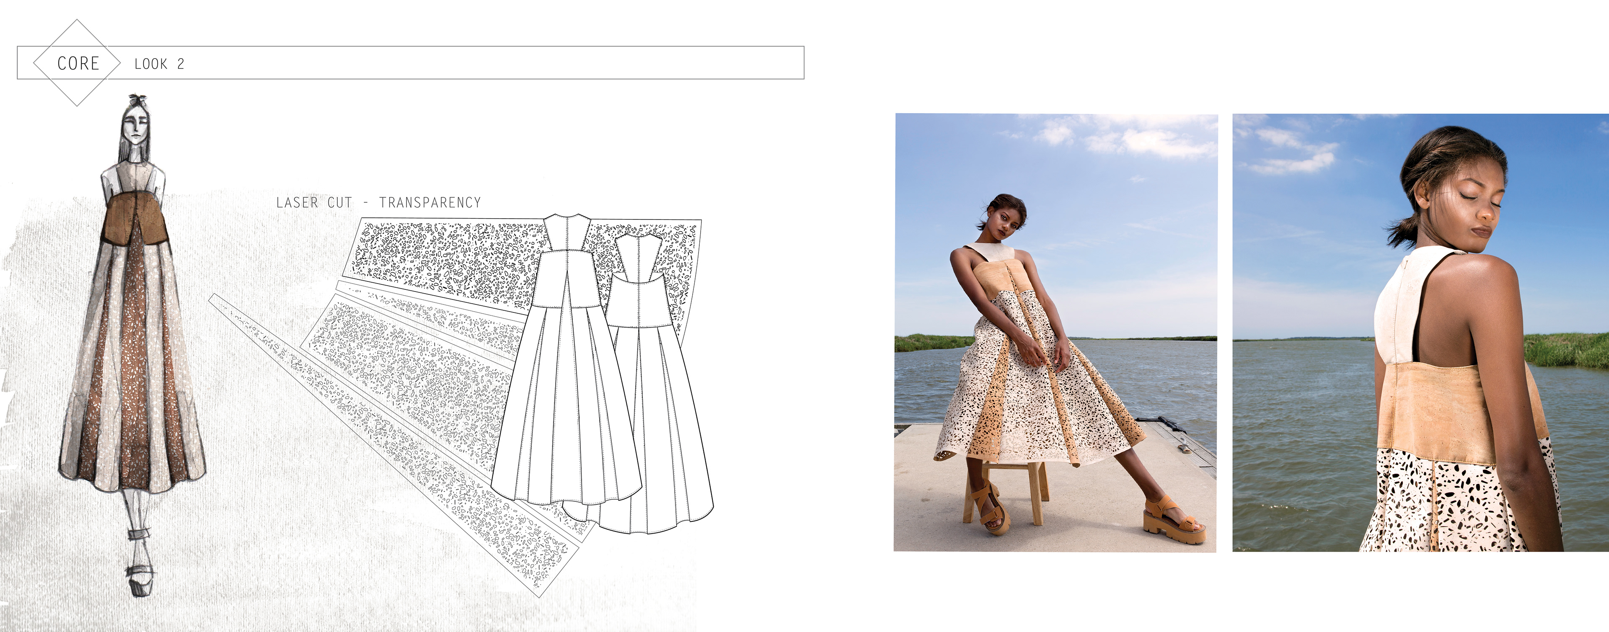Click the hair bow on the sketch figure

(x=137, y=100)
